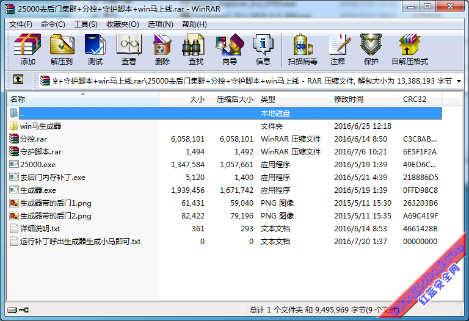Select the 生成器.exe application icon

click(14, 190)
